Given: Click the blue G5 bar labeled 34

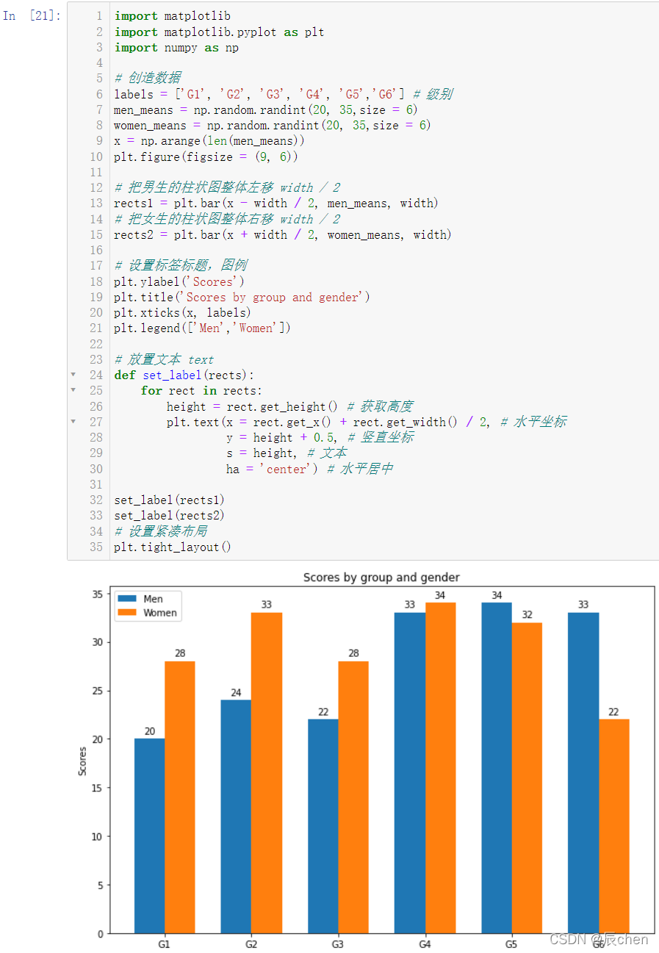Looking at the screenshot, I should click(497, 768).
